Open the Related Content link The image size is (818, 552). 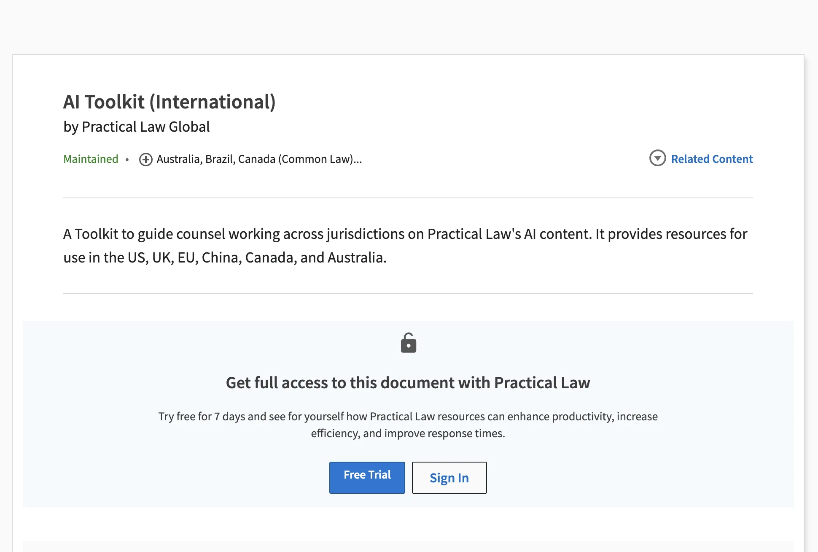pyautogui.click(x=711, y=159)
